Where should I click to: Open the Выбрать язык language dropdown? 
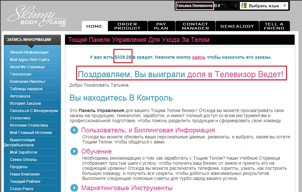[x=264, y=6]
